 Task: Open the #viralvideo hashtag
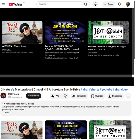(x=120, y=90)
